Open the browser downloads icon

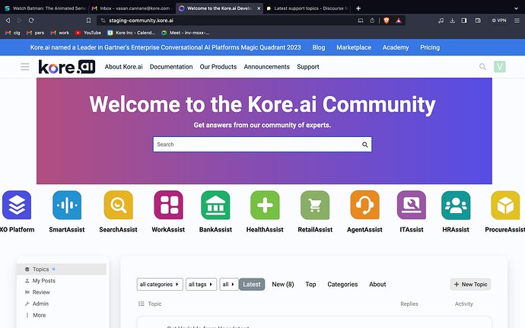(453, 21)
